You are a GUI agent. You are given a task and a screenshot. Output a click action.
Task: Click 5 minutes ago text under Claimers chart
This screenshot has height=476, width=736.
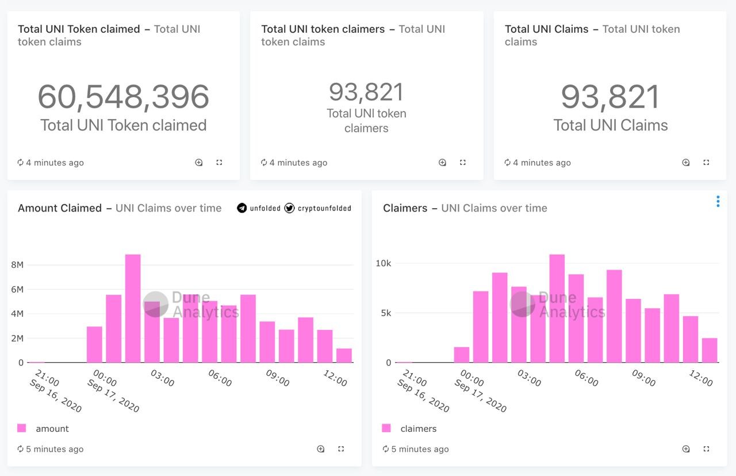(x=420, y=449)
